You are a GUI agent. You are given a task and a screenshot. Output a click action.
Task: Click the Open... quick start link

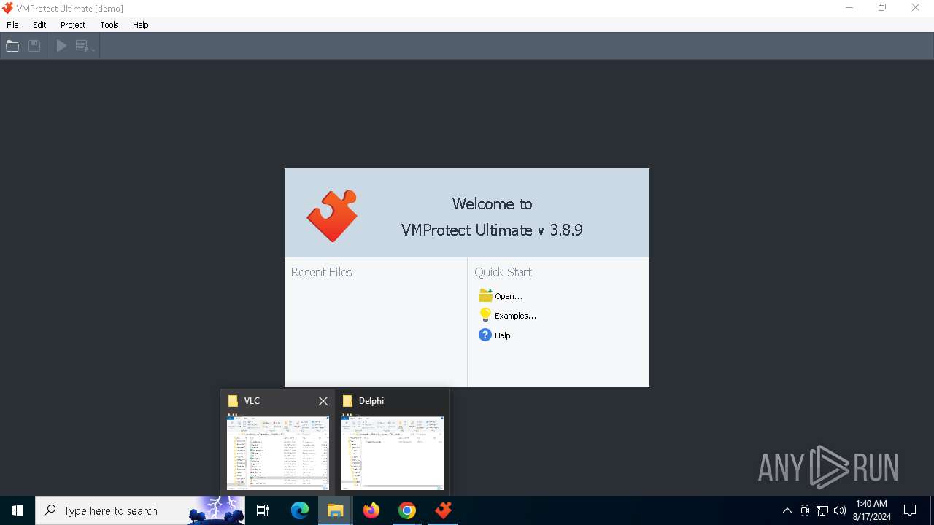[x=509, y=296]
